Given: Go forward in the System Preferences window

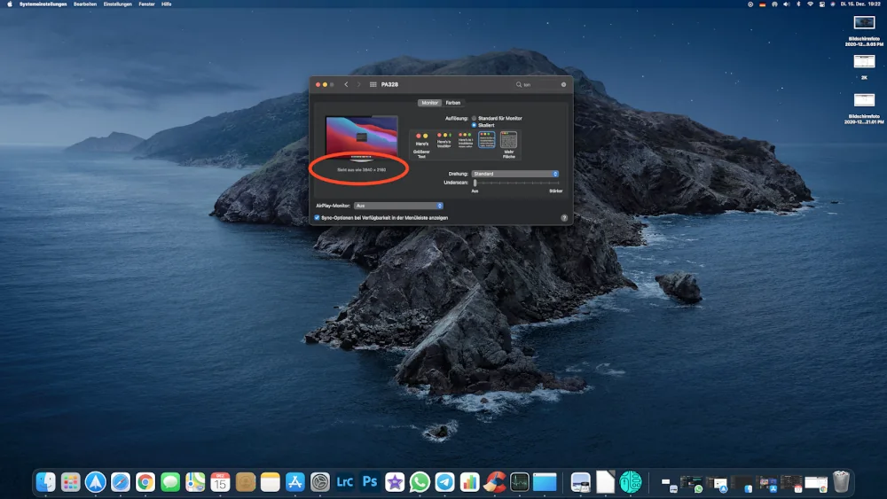Looking at the screenshot, I should (358, 84).
